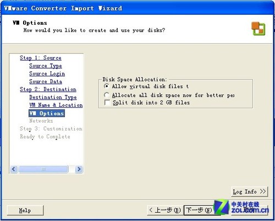Expand the 'Log Info >>' panel
The image size is (275, 221).
tap(249, 192)
